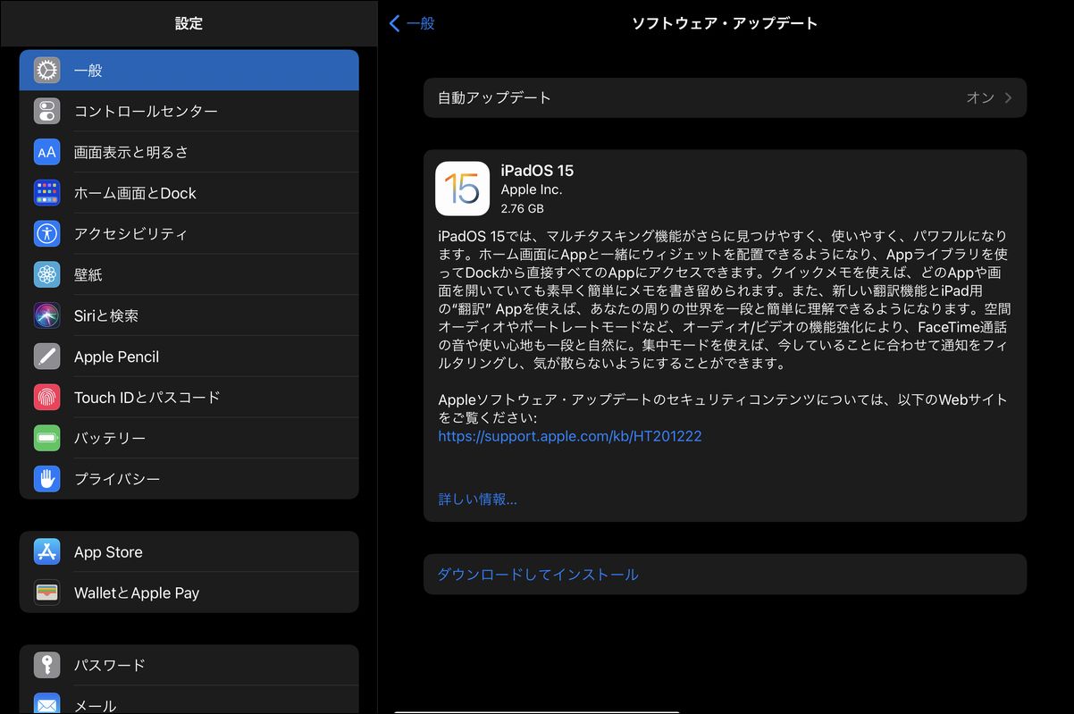Viewport: 1074px width, 714px height.
Task: Open 画面表示と明るさ settings
Action: pyautogui.click(x=189, y=152)
